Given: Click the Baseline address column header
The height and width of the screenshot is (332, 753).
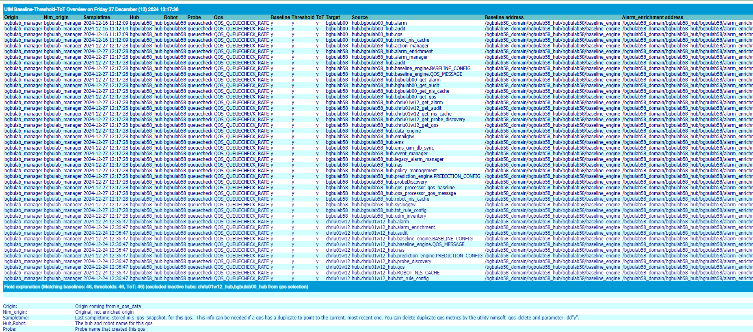Looking at the screenshot, I should (504, 17).
